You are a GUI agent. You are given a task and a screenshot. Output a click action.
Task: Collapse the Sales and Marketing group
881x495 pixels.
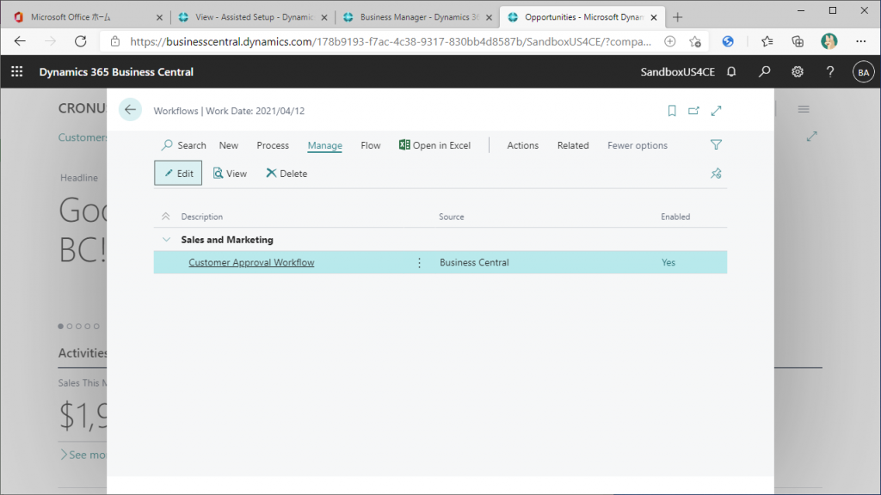tap(166, 240)
